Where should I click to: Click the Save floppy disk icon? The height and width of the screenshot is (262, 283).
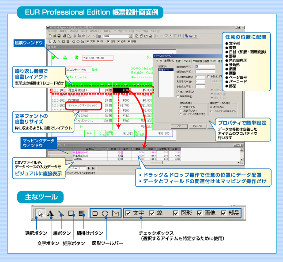pyautogui.click(x=59, y=36)
